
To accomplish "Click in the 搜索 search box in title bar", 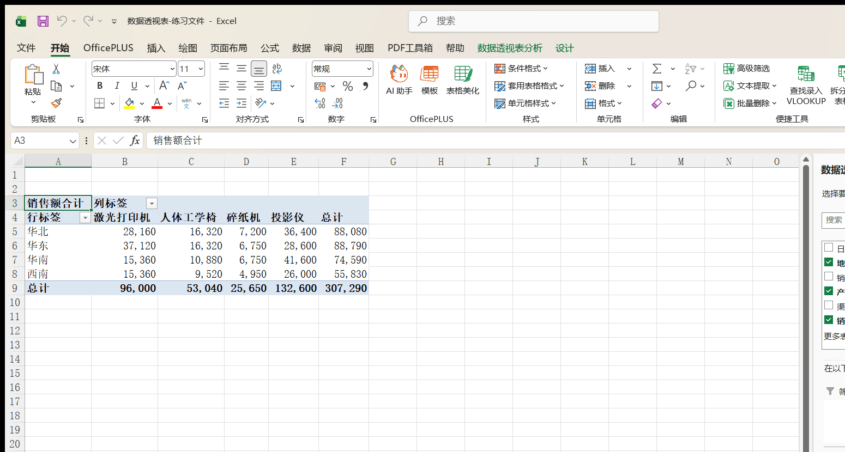I will click(534, 21).
